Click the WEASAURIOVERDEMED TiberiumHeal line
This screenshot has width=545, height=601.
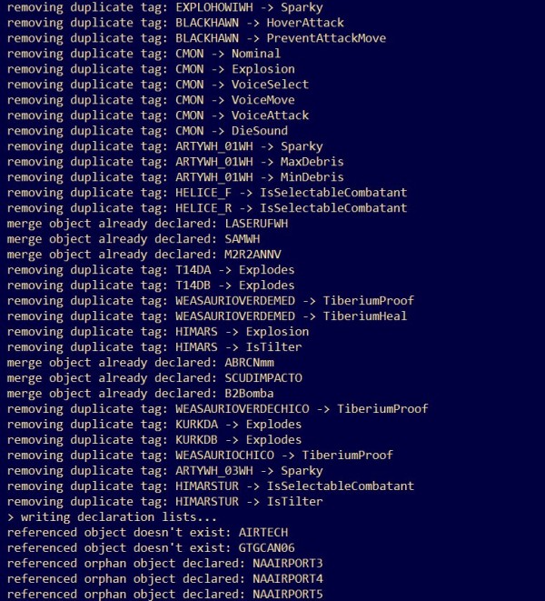tap(207, 316)
